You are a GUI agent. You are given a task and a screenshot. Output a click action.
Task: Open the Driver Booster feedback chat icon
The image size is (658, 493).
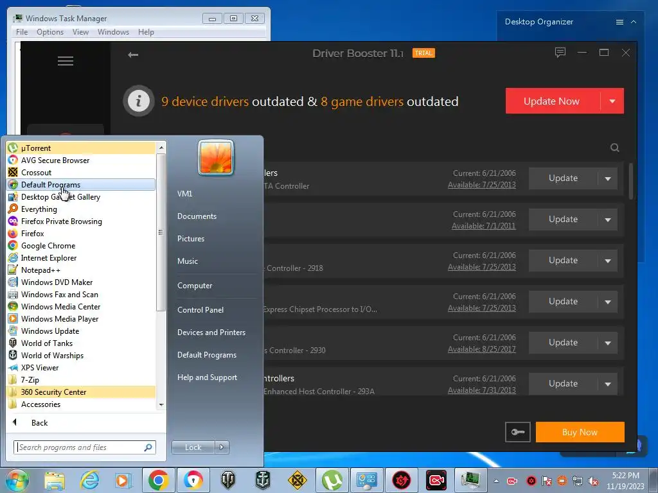[560, 53]
